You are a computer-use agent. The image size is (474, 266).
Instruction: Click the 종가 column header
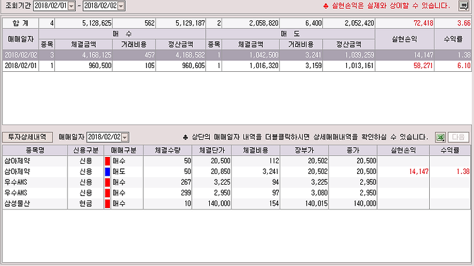point(353,150)
